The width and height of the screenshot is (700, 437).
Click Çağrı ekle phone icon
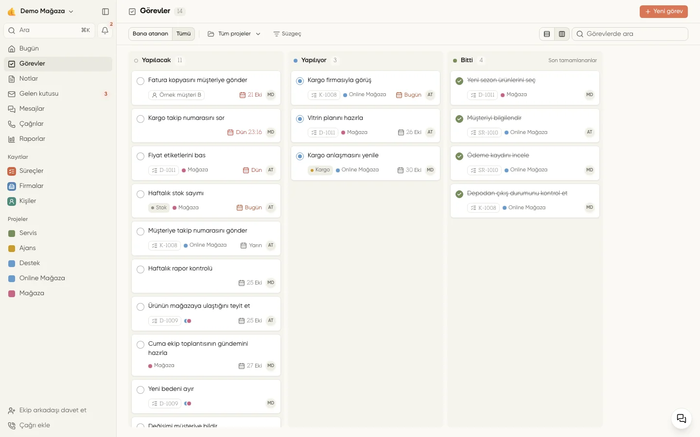click(12, 425)
